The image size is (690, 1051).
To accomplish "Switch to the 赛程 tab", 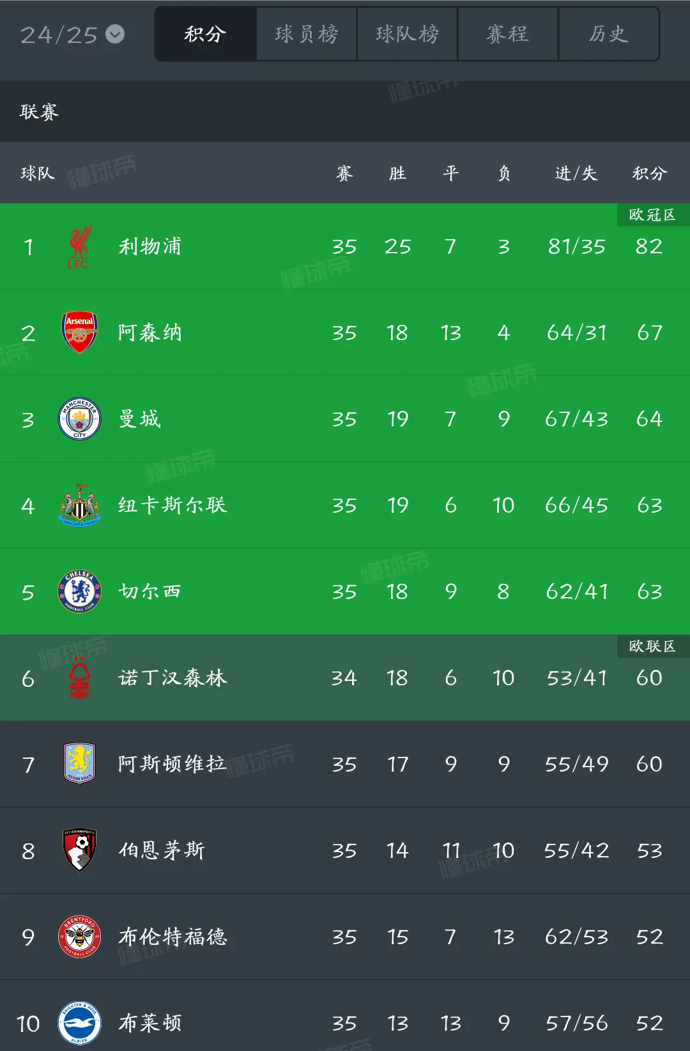I will point(508,35).
